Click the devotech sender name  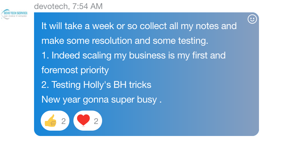tap(49, 6)
